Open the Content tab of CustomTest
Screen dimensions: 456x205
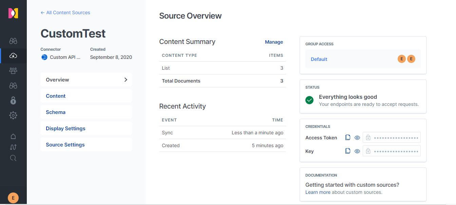[x=55, y=96]
